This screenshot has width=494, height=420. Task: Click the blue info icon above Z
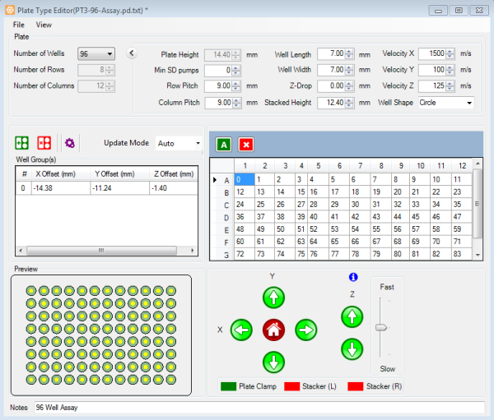point(352,278)
